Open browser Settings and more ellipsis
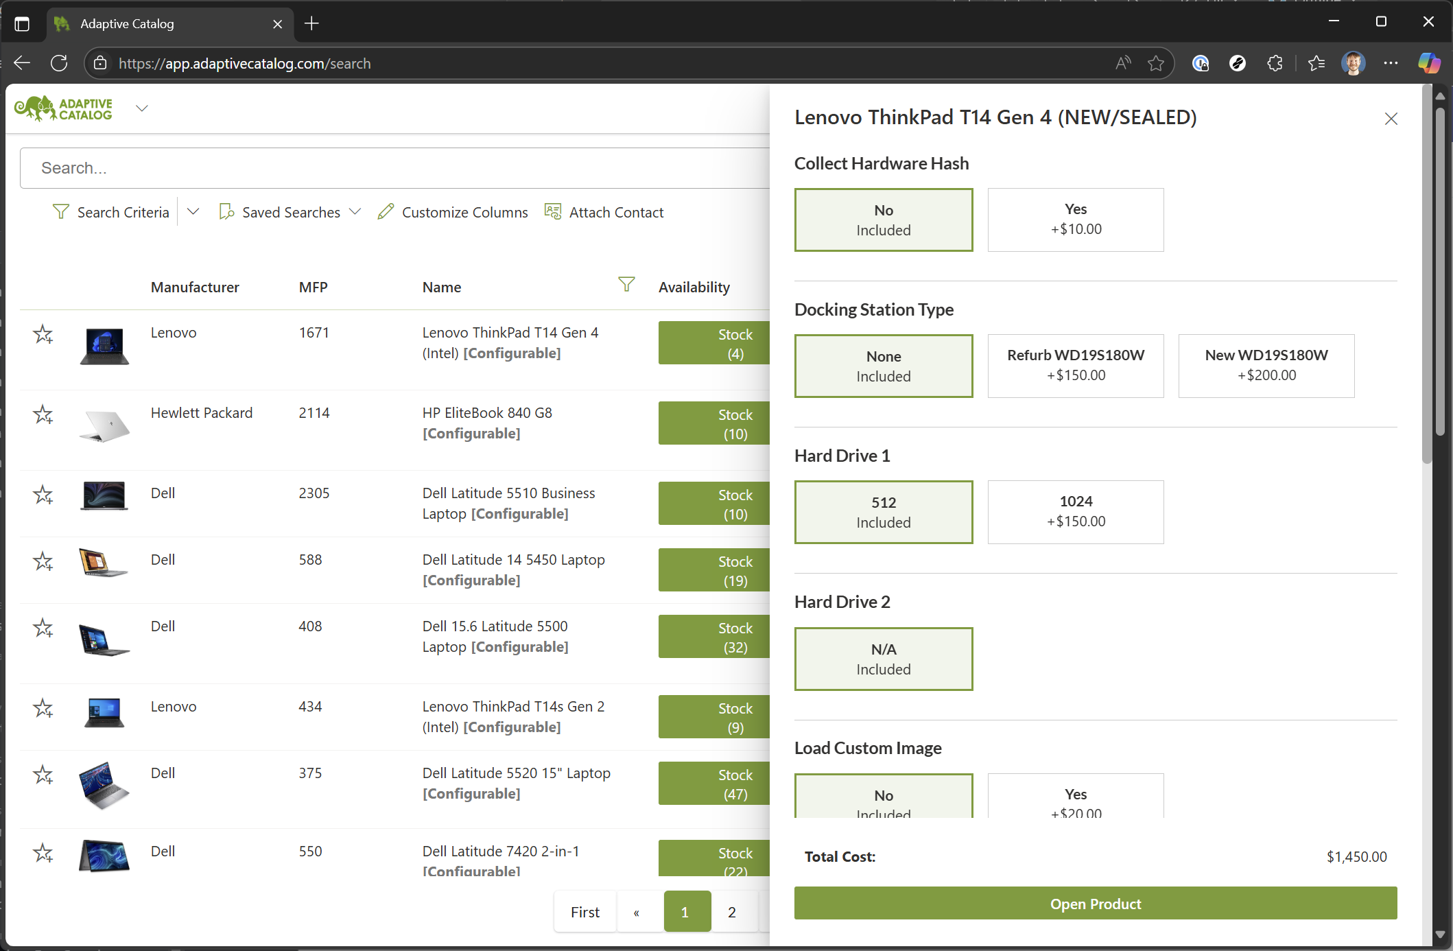The image size is (1453, 951). (1391, 63)
